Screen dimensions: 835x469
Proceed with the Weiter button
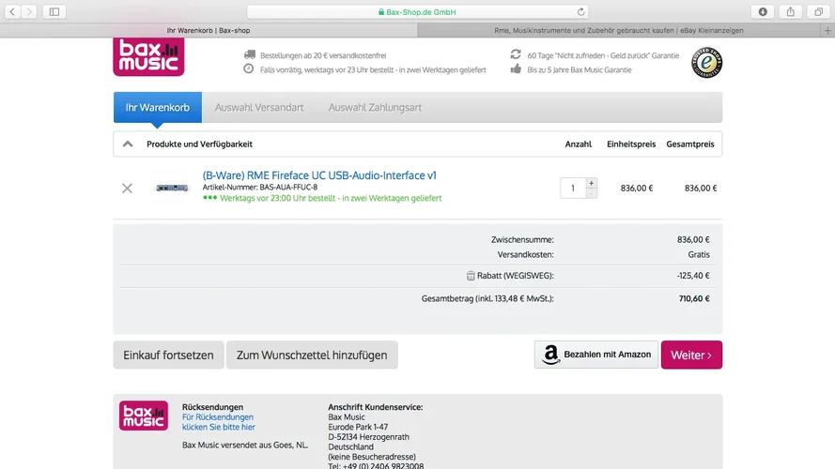coord(691,355)
